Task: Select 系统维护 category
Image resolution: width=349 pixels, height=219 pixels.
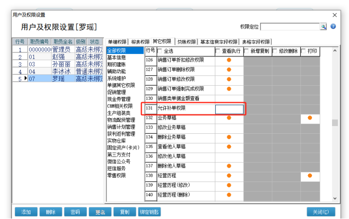Action: tap(116, 78)
